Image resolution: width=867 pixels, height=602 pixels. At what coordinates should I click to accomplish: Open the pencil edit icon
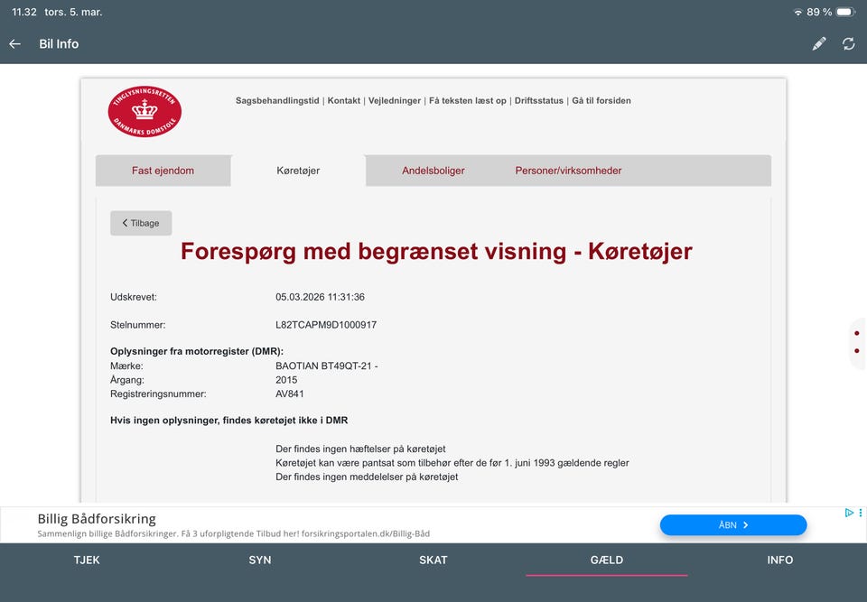coord(819,43)
